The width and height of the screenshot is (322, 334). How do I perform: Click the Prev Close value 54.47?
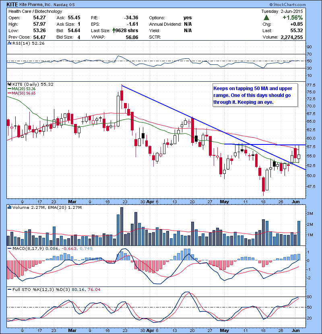coord(39,37)
